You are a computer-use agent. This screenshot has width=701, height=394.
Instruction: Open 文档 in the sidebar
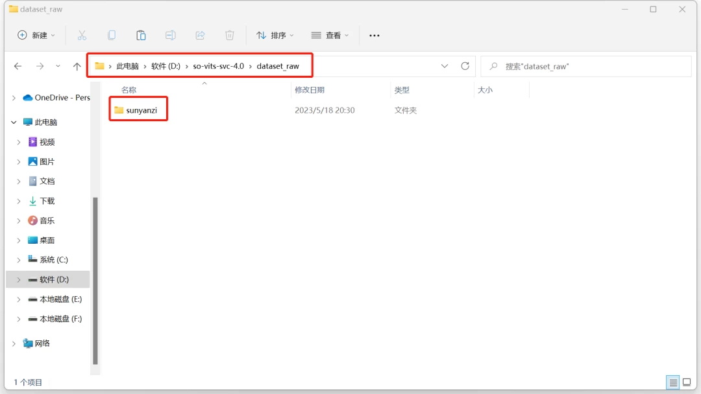42,181
